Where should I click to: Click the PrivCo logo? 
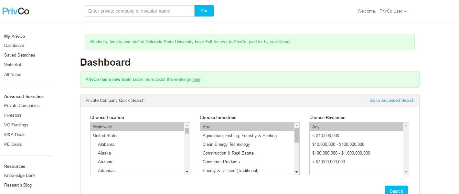point(16,11)
